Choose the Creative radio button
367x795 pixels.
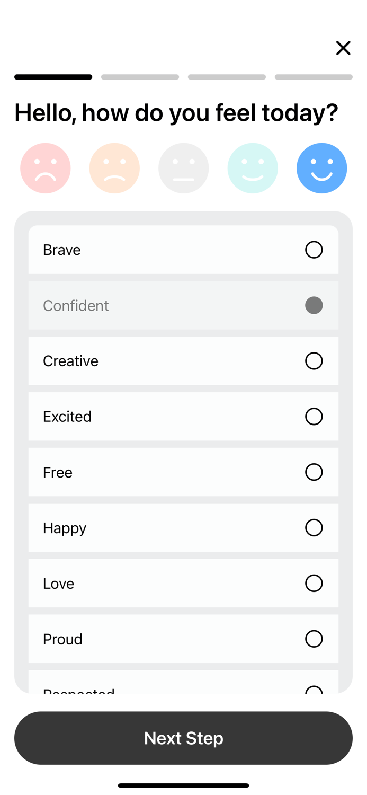[x=314, y=361]
